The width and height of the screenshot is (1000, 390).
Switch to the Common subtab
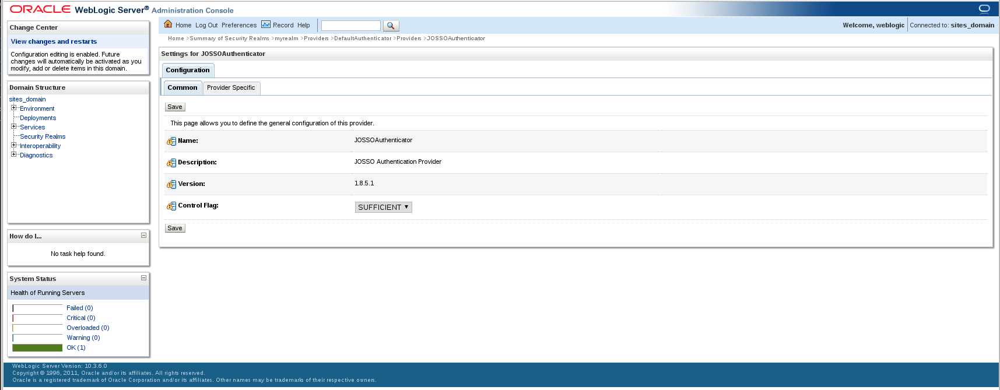pyautogui.click(x=183, y=87)
